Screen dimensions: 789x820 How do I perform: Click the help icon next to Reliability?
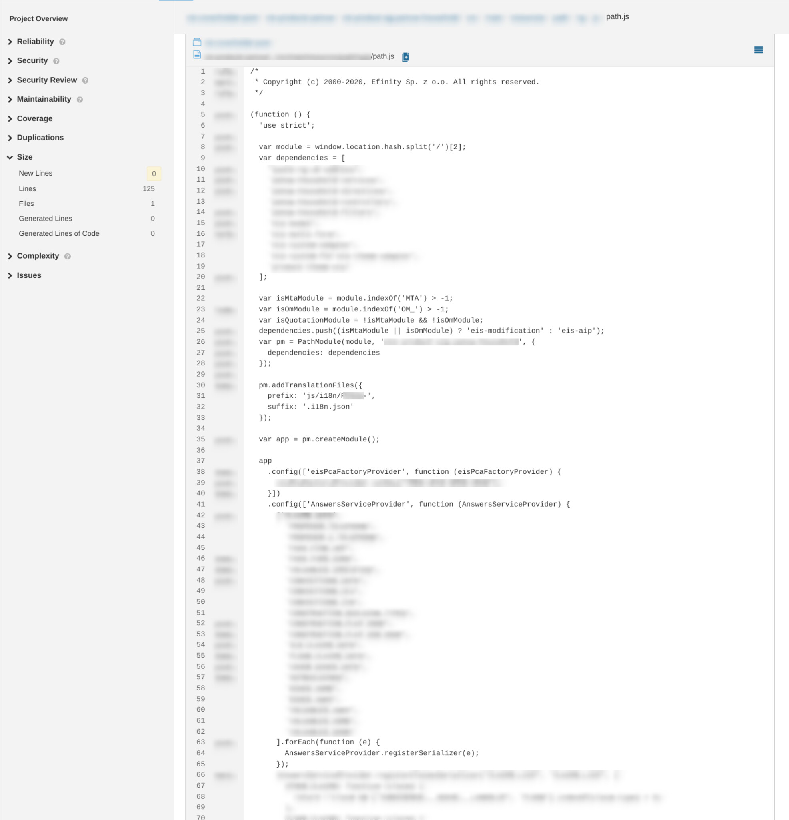click(62, 42)
